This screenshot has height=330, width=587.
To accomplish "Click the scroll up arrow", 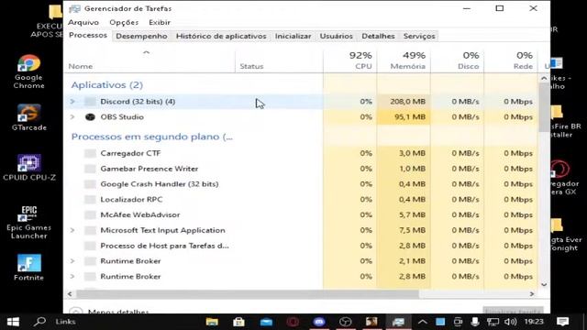I will [544, 78].
